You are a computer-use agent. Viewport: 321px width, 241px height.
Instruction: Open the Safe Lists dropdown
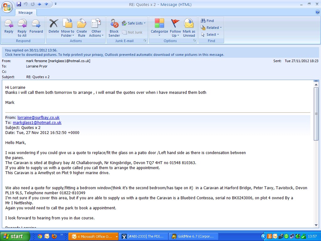click(134, 23)
